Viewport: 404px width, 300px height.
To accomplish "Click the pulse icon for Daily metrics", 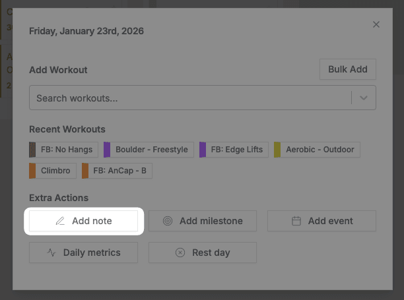I will point(51,253).
